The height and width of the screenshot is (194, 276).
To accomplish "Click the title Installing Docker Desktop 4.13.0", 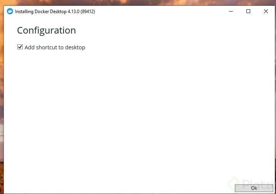I will (55, 12).
